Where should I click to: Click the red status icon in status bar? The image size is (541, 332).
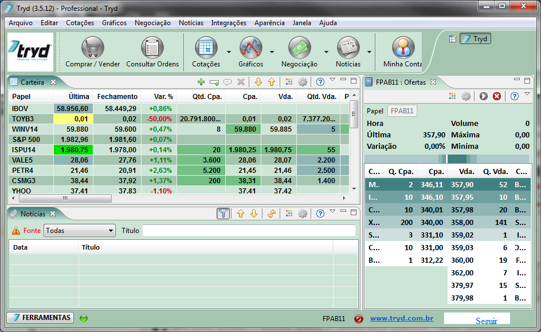tap(359, 319)
